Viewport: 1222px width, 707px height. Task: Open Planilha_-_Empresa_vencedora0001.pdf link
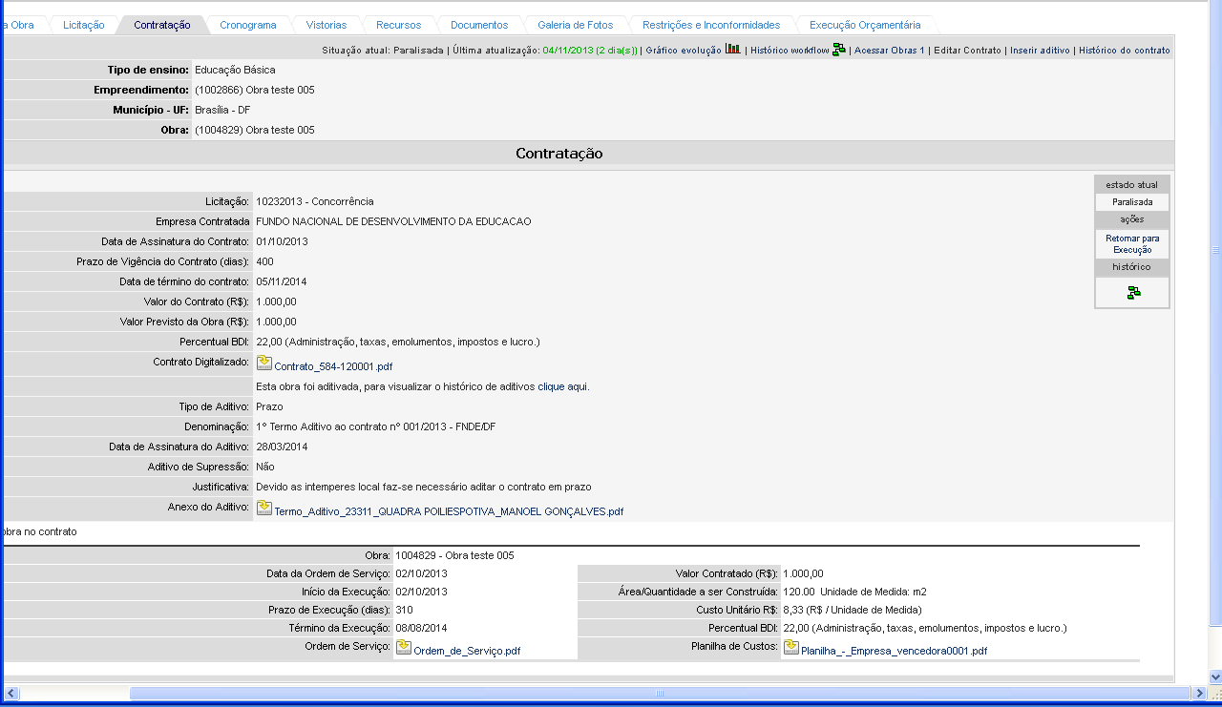click(x=895, y=651)
